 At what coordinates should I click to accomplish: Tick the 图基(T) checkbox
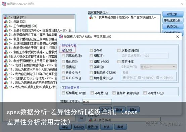coord(91,56)
